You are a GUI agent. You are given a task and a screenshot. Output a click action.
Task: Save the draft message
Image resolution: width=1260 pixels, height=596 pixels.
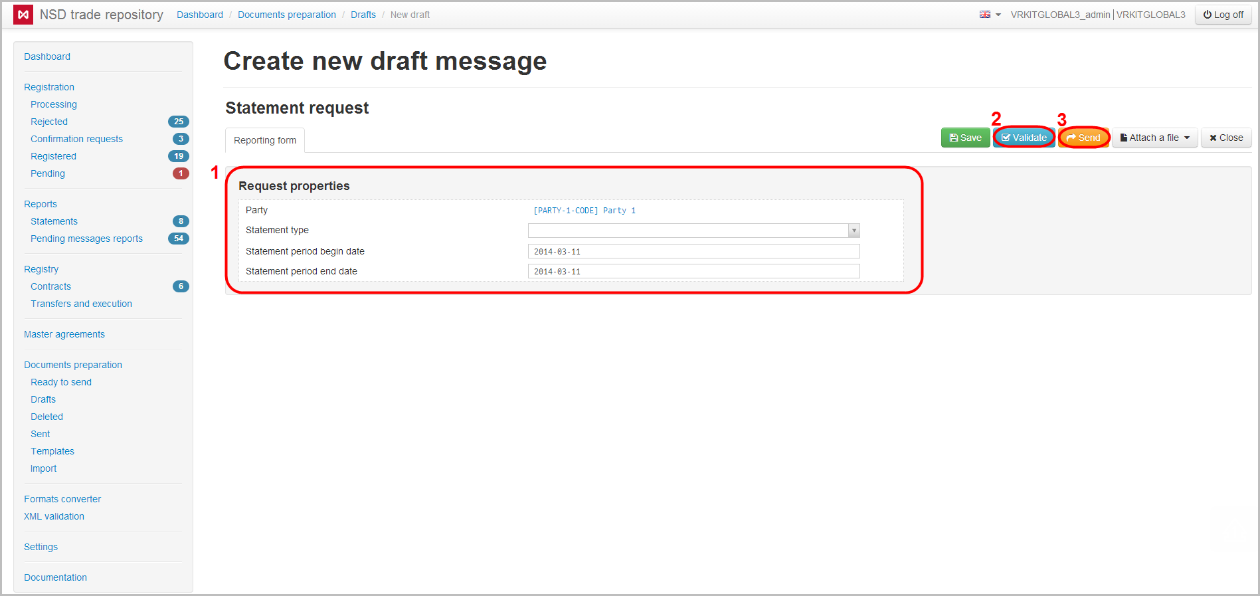click(x=965, y=138)
